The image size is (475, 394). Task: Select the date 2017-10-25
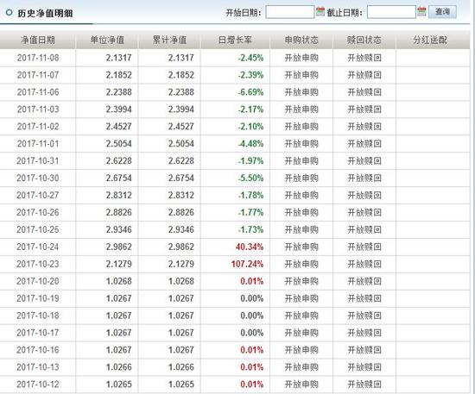(x=38, y=229)
